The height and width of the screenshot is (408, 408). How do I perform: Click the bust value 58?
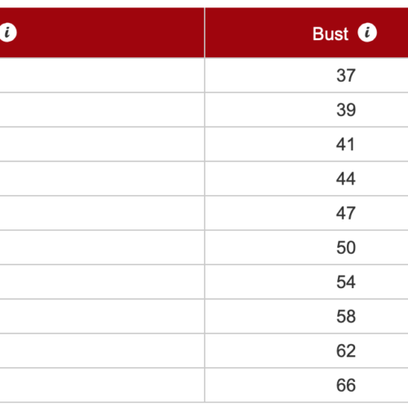pos(346,317)
